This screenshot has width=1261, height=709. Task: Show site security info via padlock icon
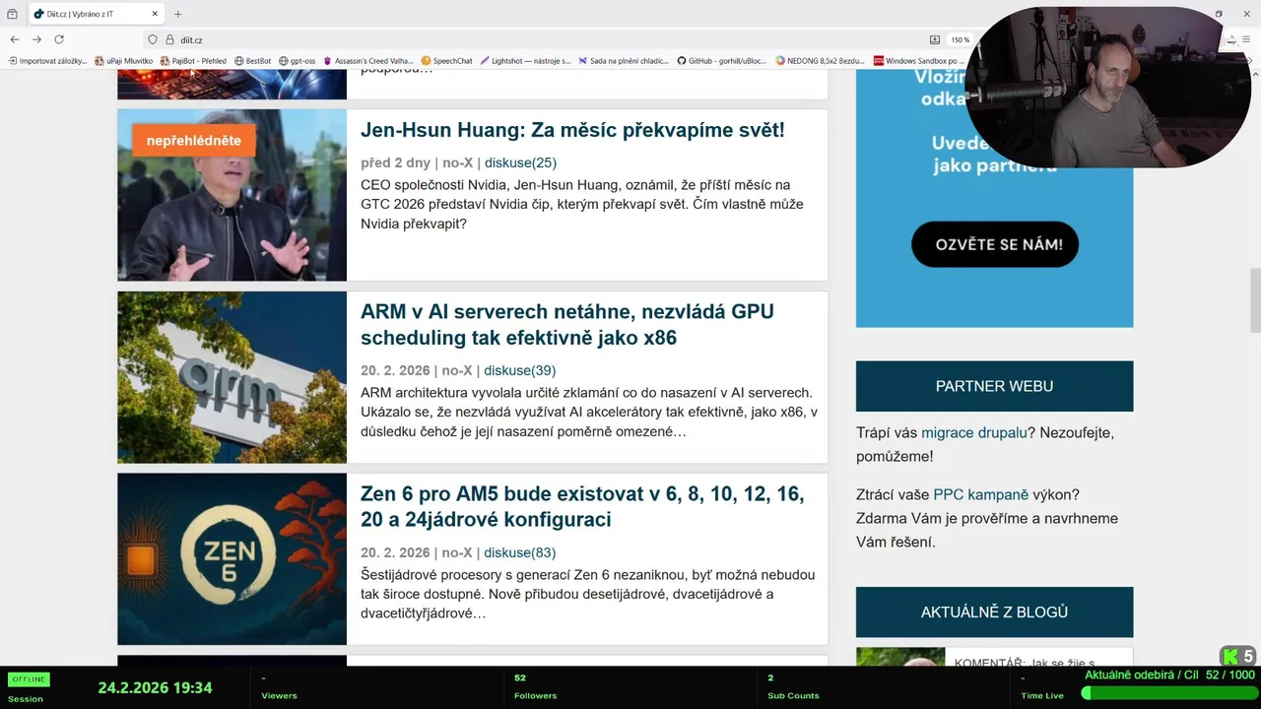click(x=169, y=39)
